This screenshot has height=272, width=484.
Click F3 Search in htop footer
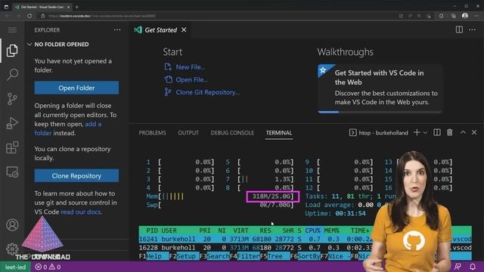pos(214,256)
